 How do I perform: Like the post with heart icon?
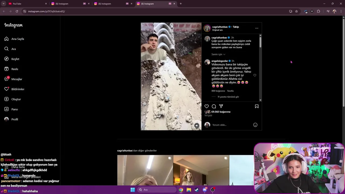[x=206, y=106]
